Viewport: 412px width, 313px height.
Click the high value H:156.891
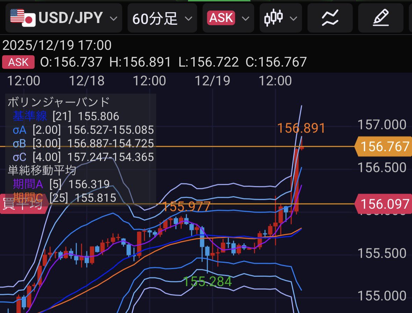140,62
